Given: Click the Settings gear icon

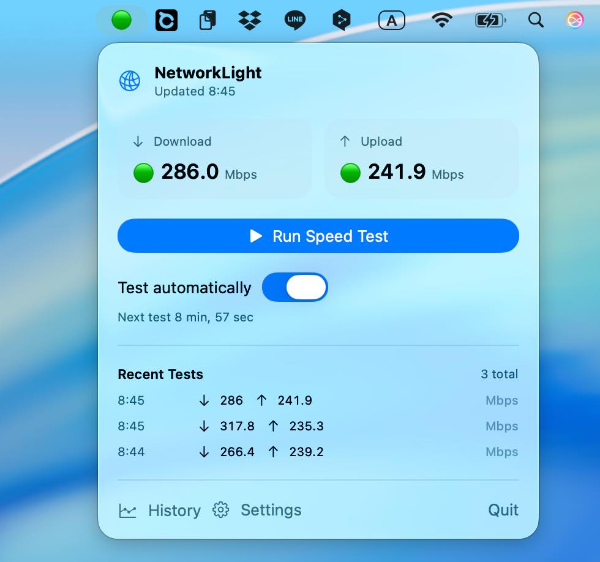Looking at the screenshot, I should (x=221, y=509).
